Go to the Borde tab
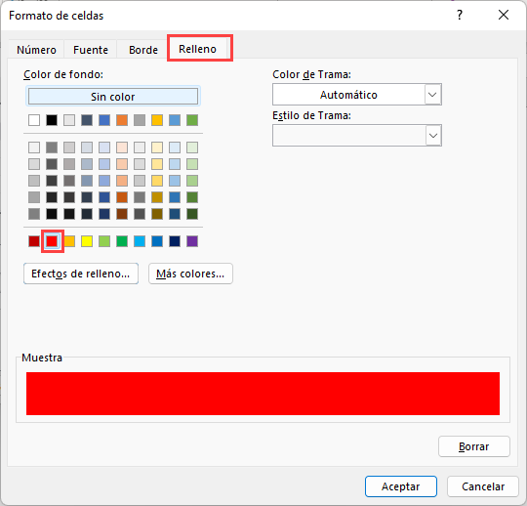Viewport: 527px width, 506px height. (143, 50)
